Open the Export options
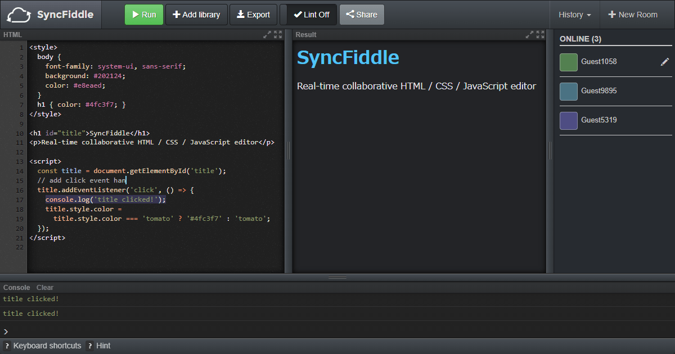This screenshot has height=354, width=675. coord(253,15)
